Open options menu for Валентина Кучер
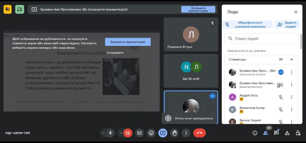Image resolution: width=306 pixels, height=143 pixels. [291, 110]
